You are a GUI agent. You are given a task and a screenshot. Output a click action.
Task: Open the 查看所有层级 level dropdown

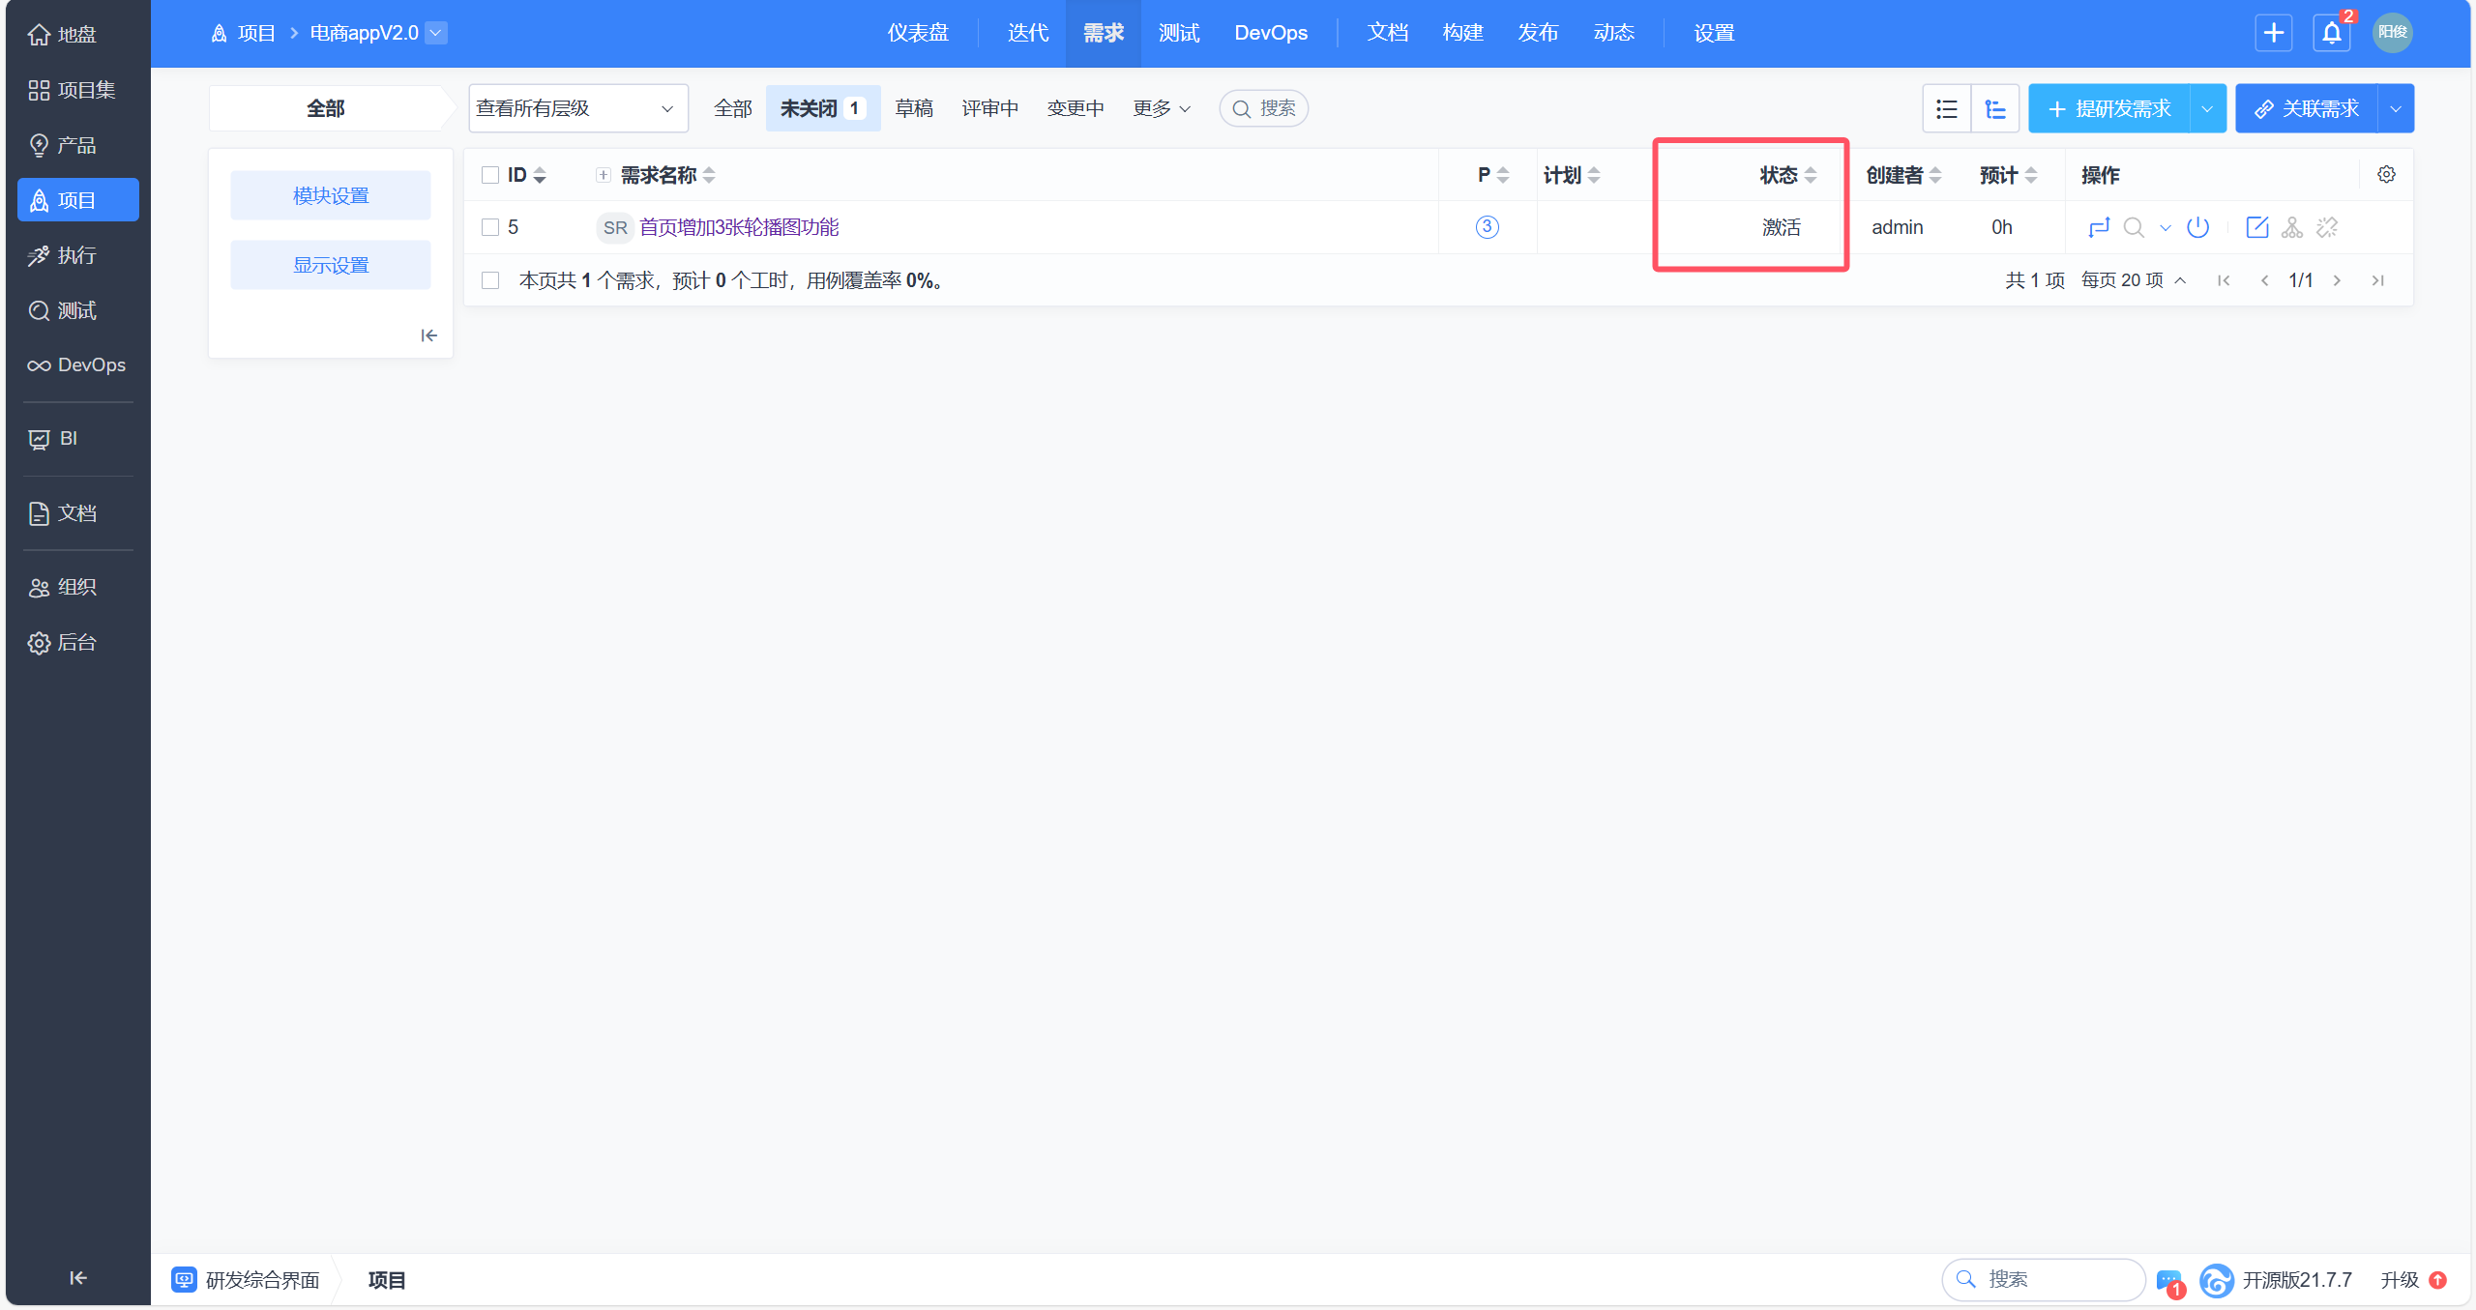pos(577,108)
